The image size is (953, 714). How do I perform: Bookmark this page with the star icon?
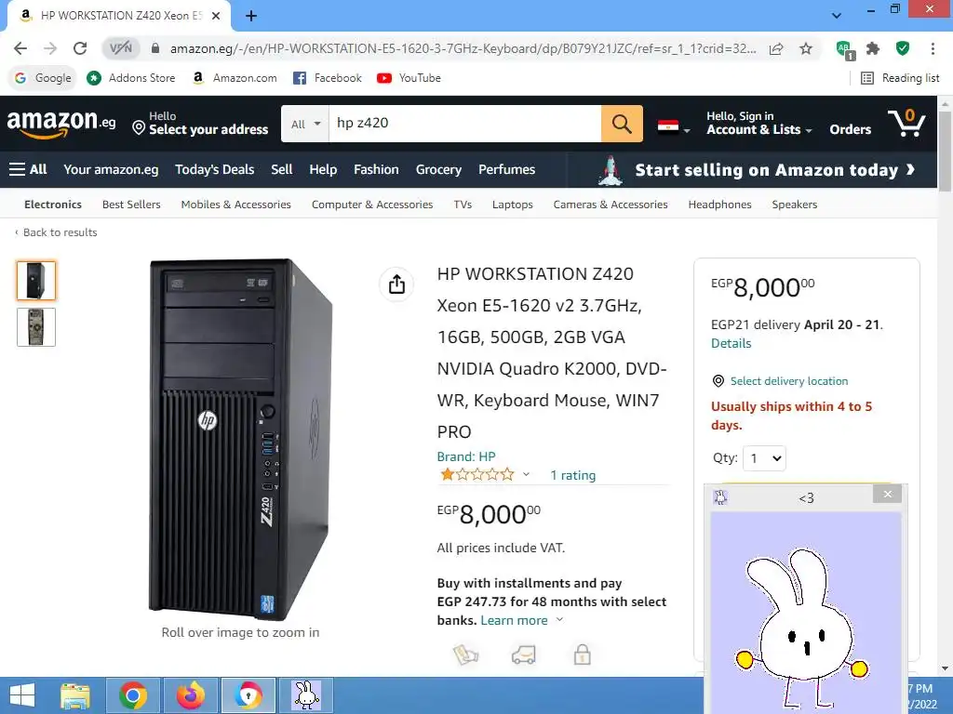806,48
